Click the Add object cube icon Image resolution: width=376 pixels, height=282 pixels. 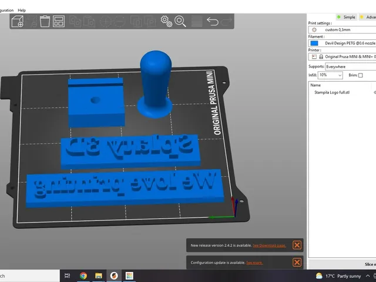coord(18,21)
